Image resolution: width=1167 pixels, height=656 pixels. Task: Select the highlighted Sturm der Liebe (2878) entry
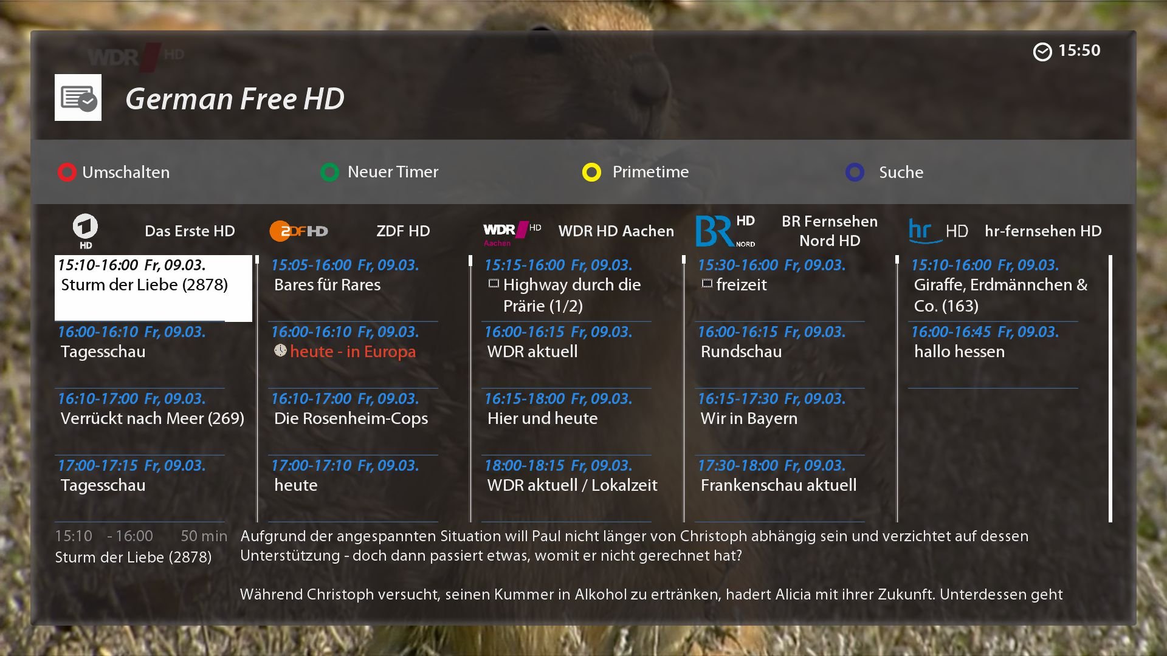click(x=153, y=287)
